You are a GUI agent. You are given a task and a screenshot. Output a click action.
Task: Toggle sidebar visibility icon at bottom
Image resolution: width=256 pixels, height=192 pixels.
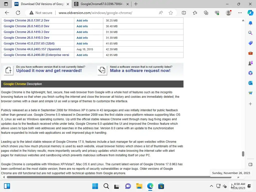[x=250, y=164]
